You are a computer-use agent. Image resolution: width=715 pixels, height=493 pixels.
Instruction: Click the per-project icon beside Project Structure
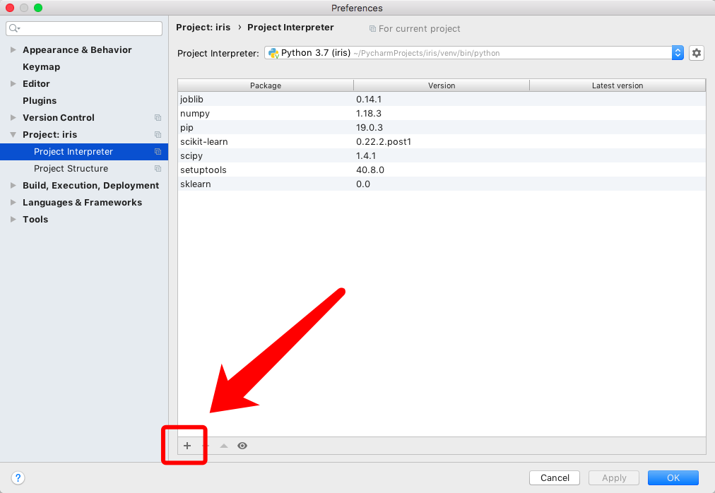point(158,168)
